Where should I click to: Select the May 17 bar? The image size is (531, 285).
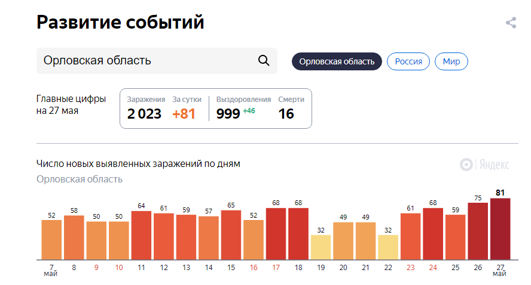(276, 234)
